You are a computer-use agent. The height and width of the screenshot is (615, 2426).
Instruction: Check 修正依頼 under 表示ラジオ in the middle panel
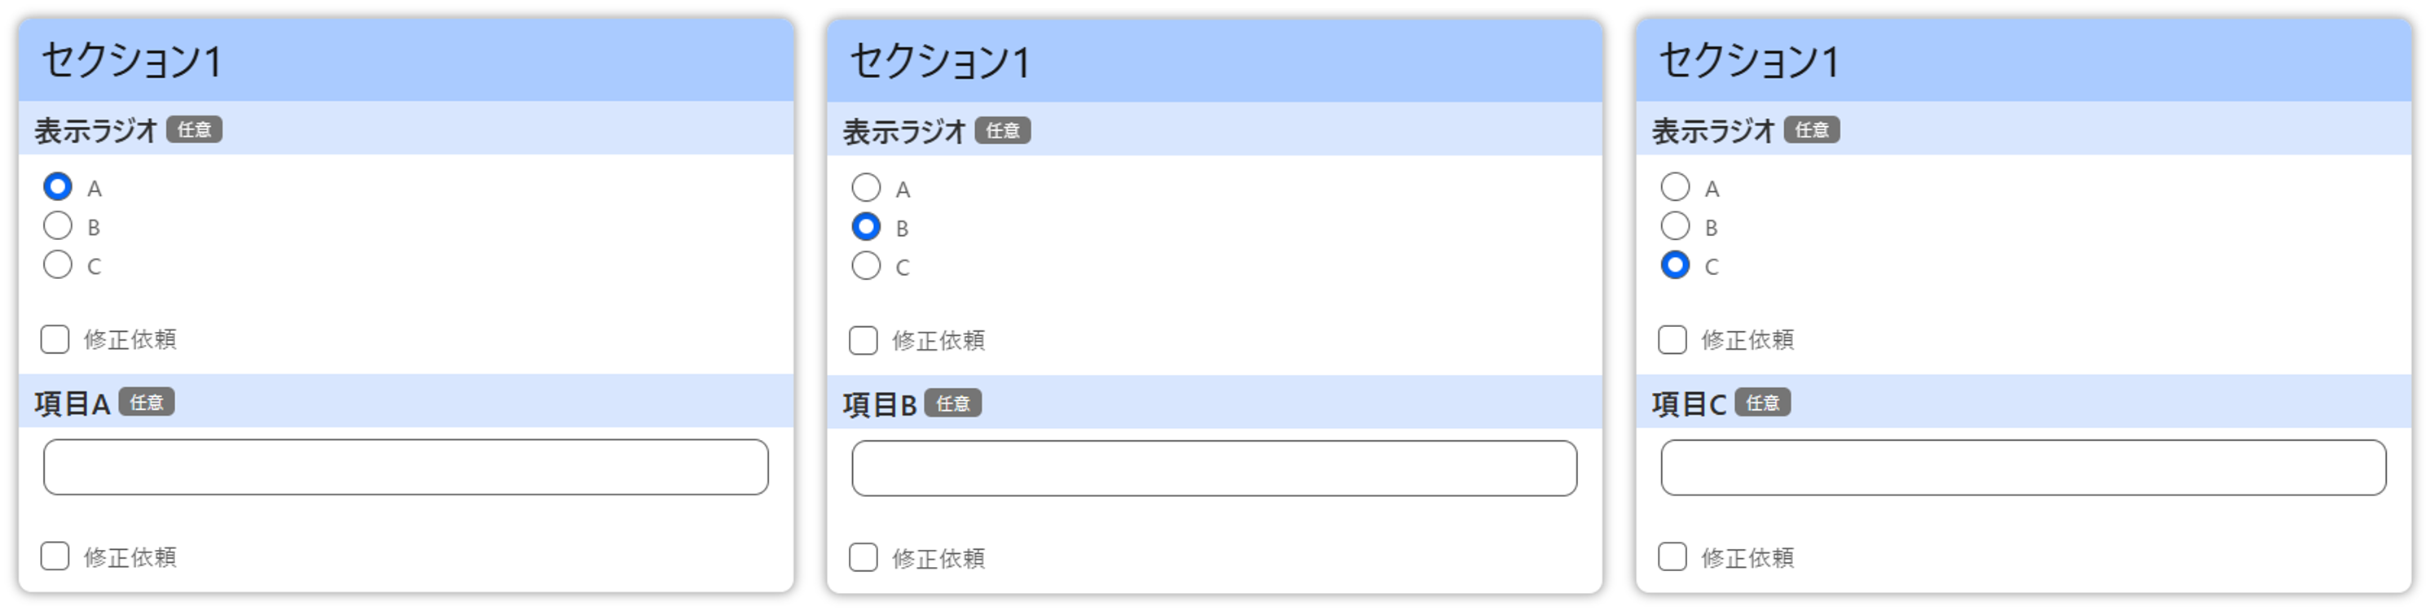(862, 342)
